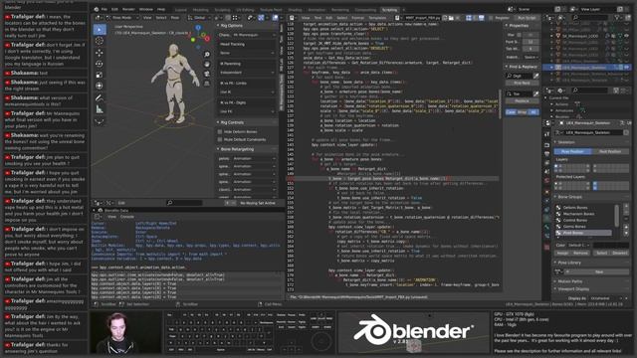Enable Rest Position toggle
Viewport: 637px width, 358px height.
pos(610,151)
